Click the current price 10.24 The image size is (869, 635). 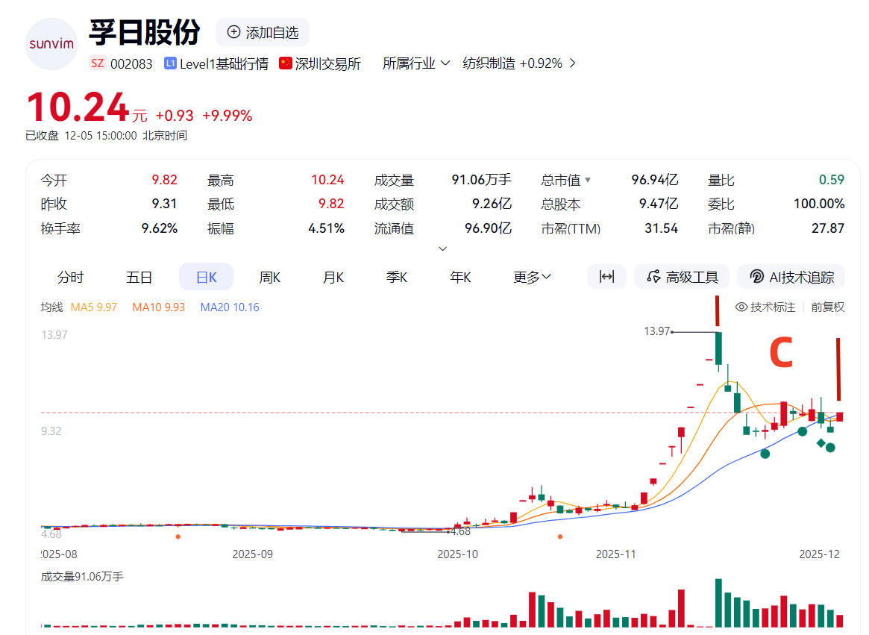click(x=78, y=107)
